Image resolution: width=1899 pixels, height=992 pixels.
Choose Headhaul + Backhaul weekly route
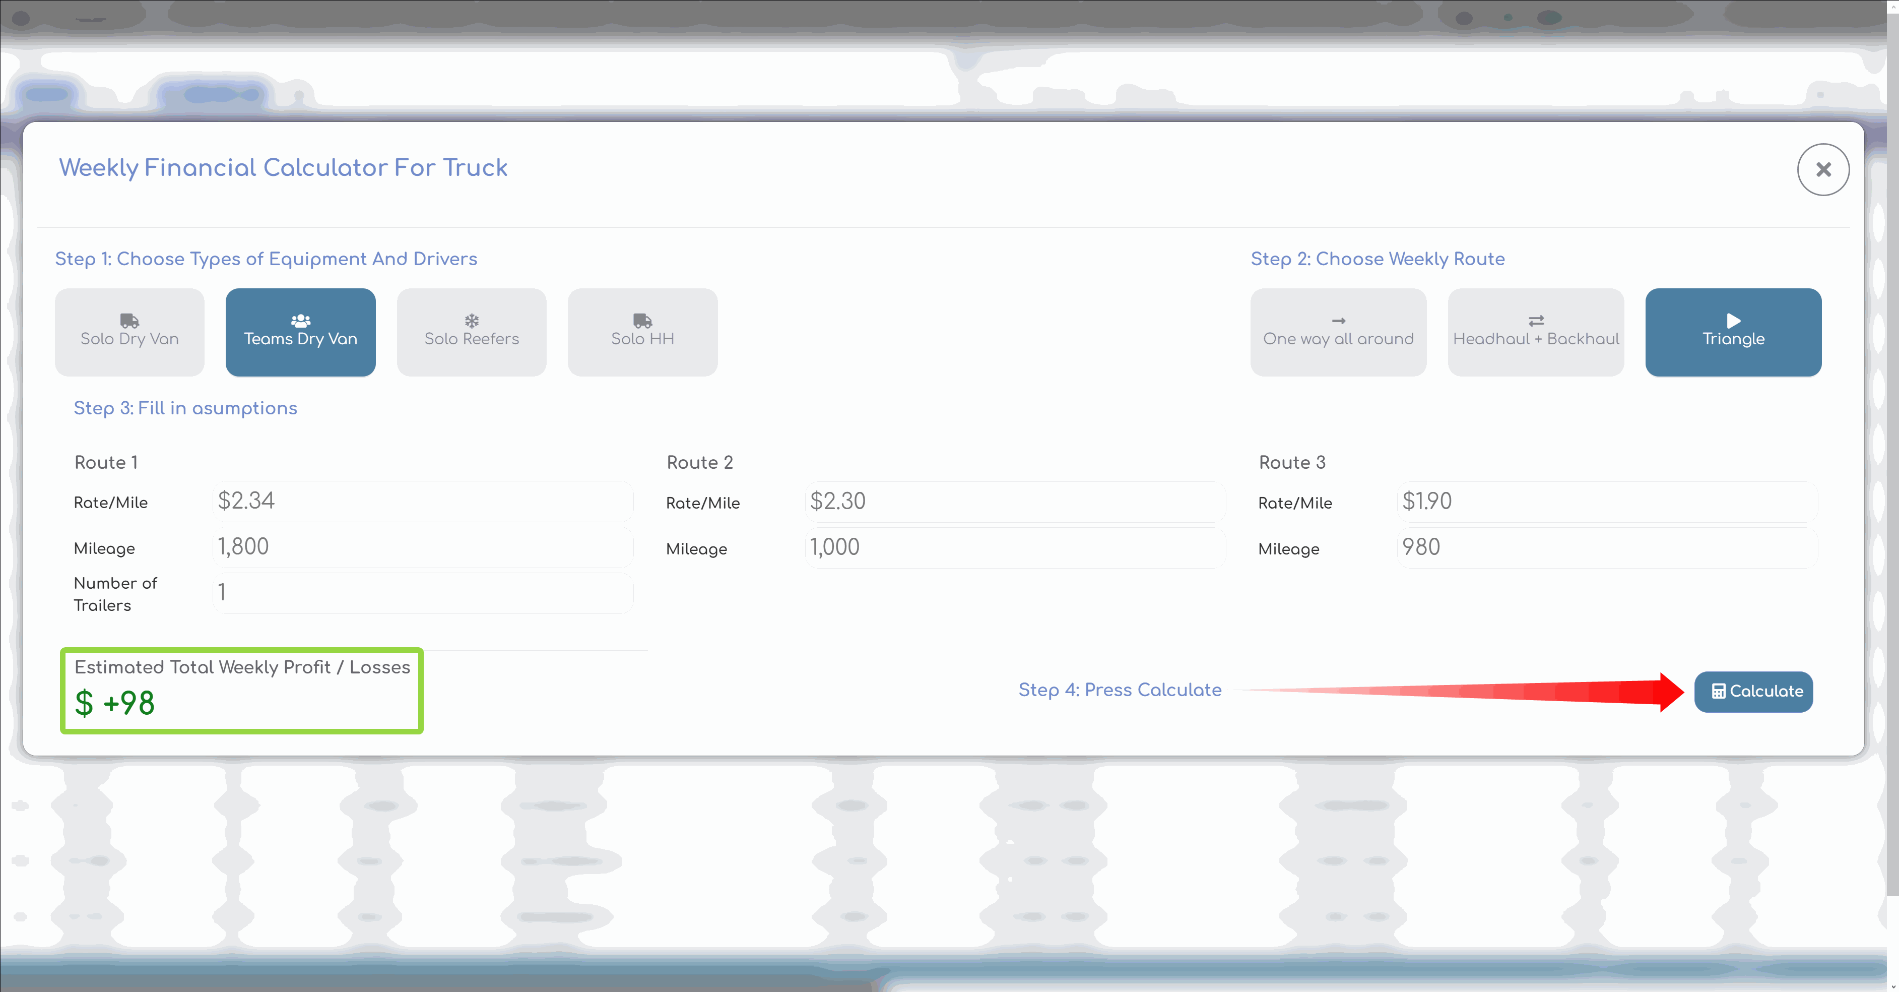tap(1536, 333)
